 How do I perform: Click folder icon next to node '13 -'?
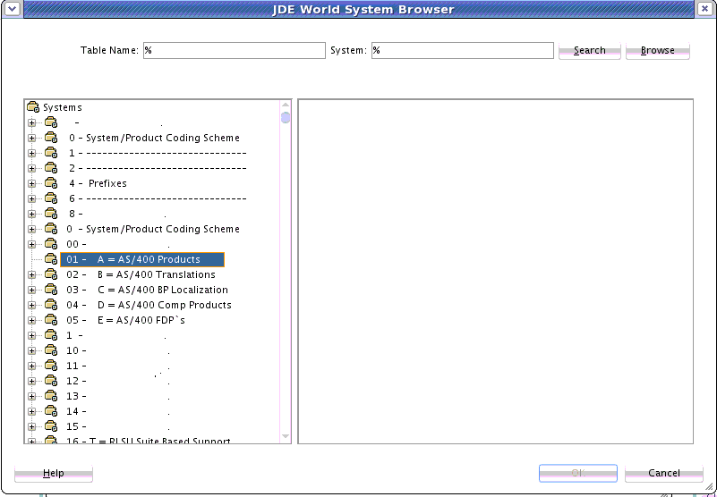coord(51,396)
